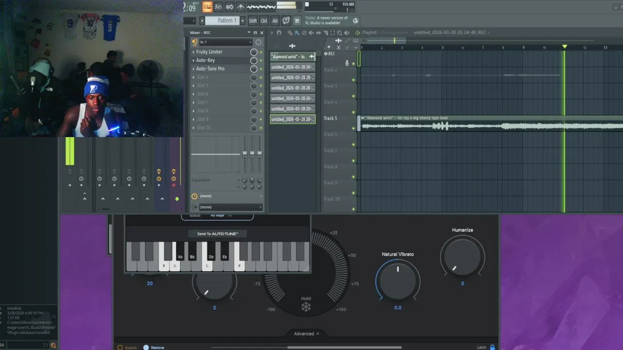Image resolution: width=623 pixels, height=350 pixels.
Task: Click the Shift button in toolbar
Action: 253,21
